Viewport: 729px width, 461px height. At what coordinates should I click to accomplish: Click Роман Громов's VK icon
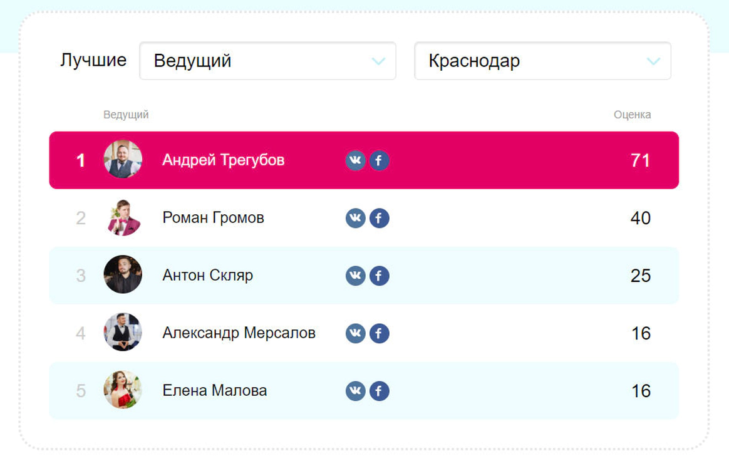(x=355, y=218)
